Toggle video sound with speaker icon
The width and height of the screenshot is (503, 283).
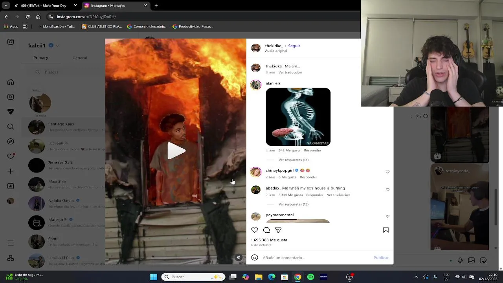[239, 257]
